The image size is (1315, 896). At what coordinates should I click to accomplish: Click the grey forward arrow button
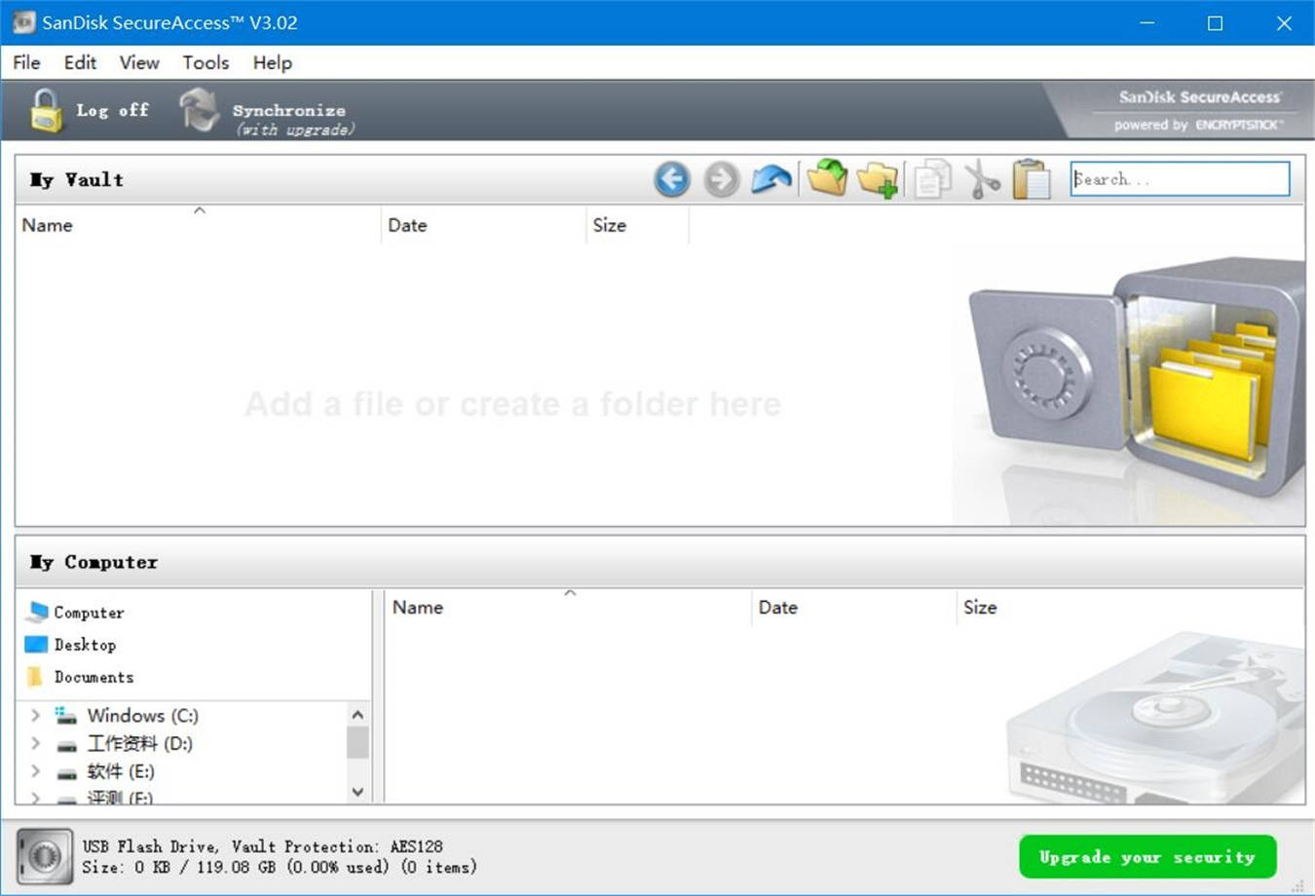tap(722, 179)
